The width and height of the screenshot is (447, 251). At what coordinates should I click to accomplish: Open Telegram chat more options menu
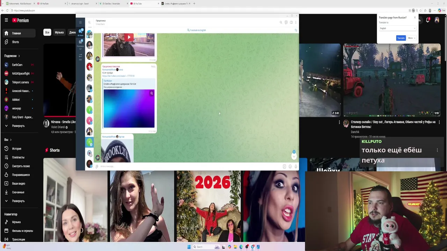(x=296, y=22)
